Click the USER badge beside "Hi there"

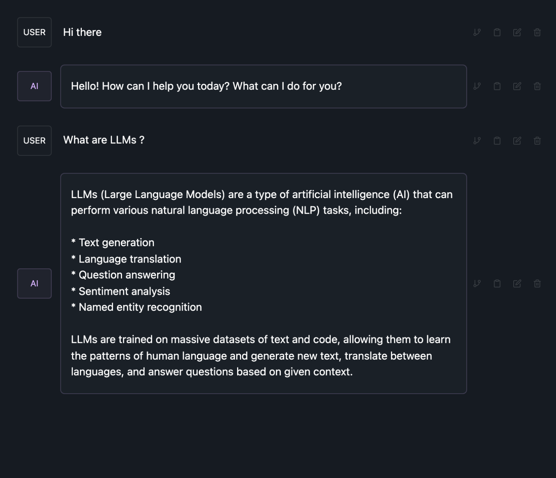(34, 32)
